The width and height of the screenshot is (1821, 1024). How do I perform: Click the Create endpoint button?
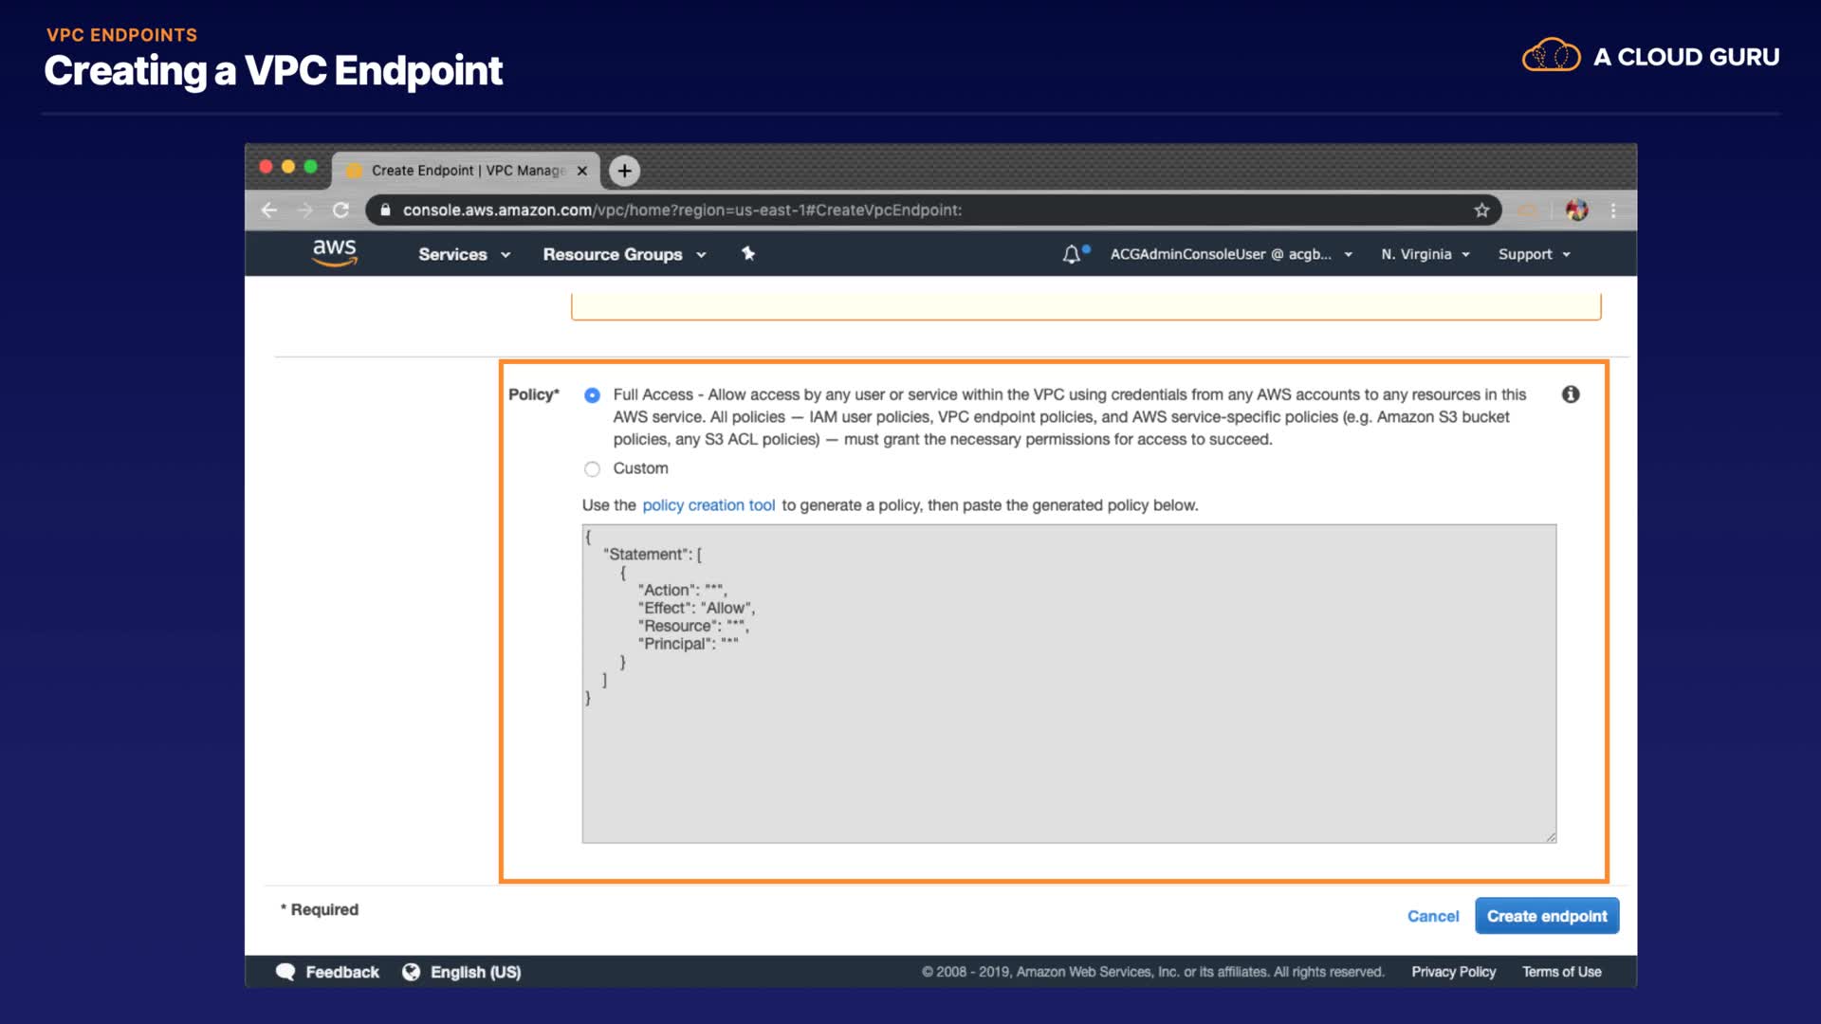click(1546, 916)
